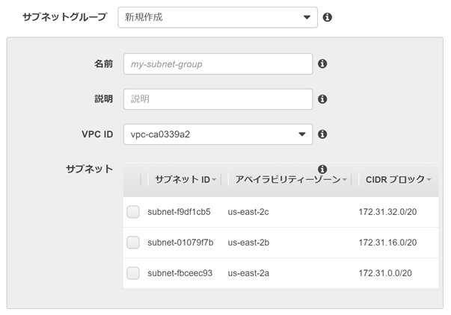
Task: Click info icon above アベイラビリティーゾーン column
Action: tap(322, 169)
